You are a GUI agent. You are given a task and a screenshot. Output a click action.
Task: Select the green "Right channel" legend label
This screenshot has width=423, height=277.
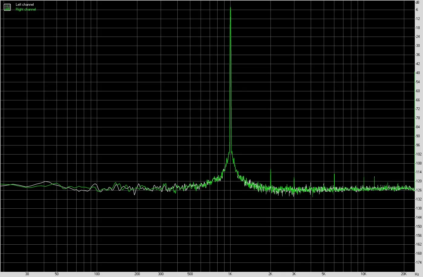[x=26, y=9]
